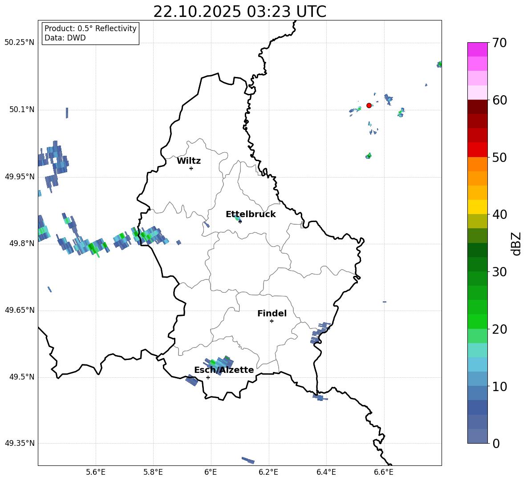
Task: Click the Findel station cross marker
Action: [272, 321]
